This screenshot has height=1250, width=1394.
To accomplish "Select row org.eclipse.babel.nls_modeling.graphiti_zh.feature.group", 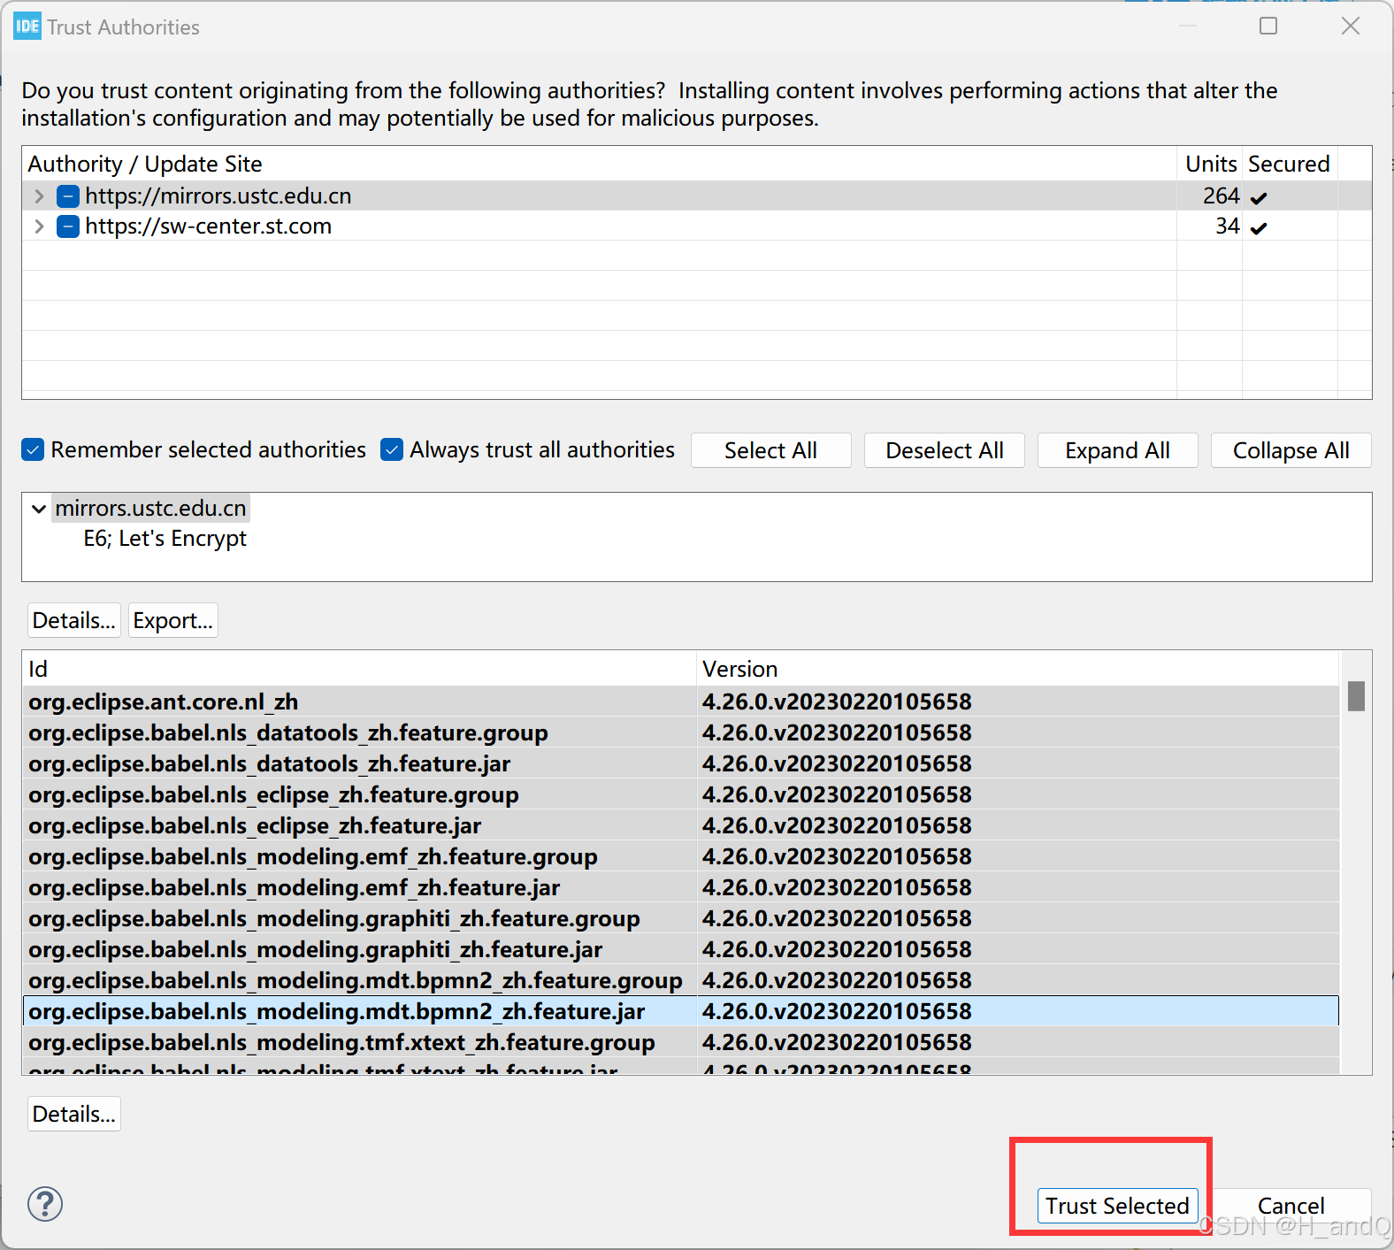I will point(681,918).
